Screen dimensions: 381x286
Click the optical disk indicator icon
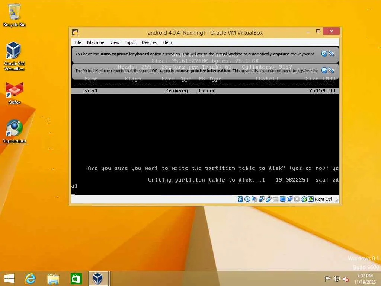coord(247,199)
